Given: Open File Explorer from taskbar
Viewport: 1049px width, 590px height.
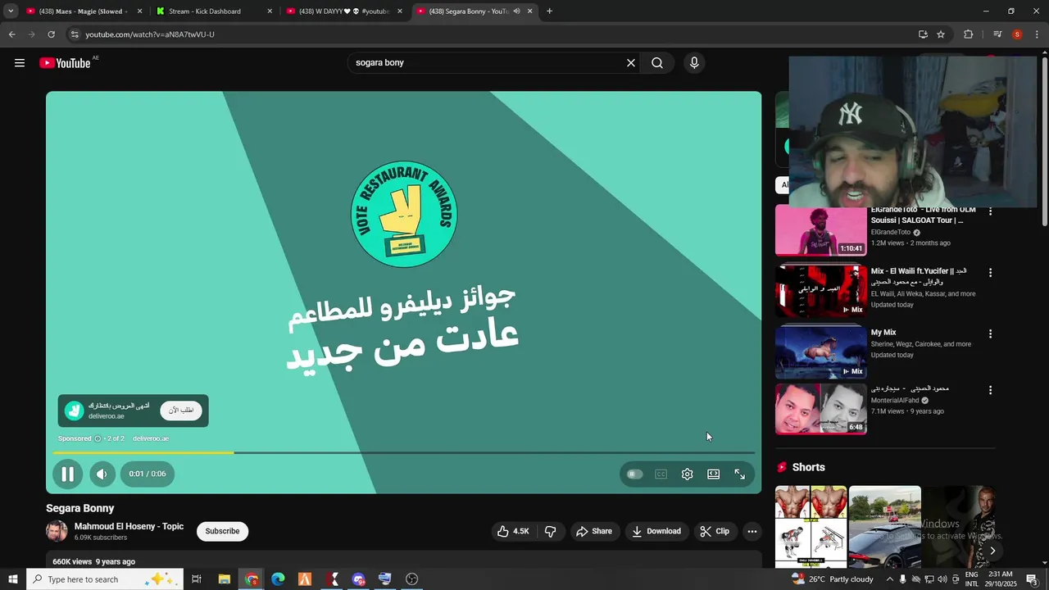Looking at the screenshot, I should pos(224,579).
